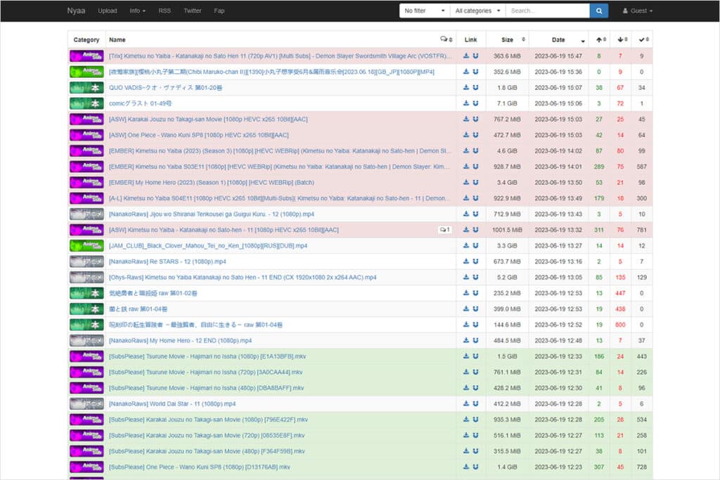Go to the Upload page
The height and width of the screenshot is (480, 720).
point(108,11)
